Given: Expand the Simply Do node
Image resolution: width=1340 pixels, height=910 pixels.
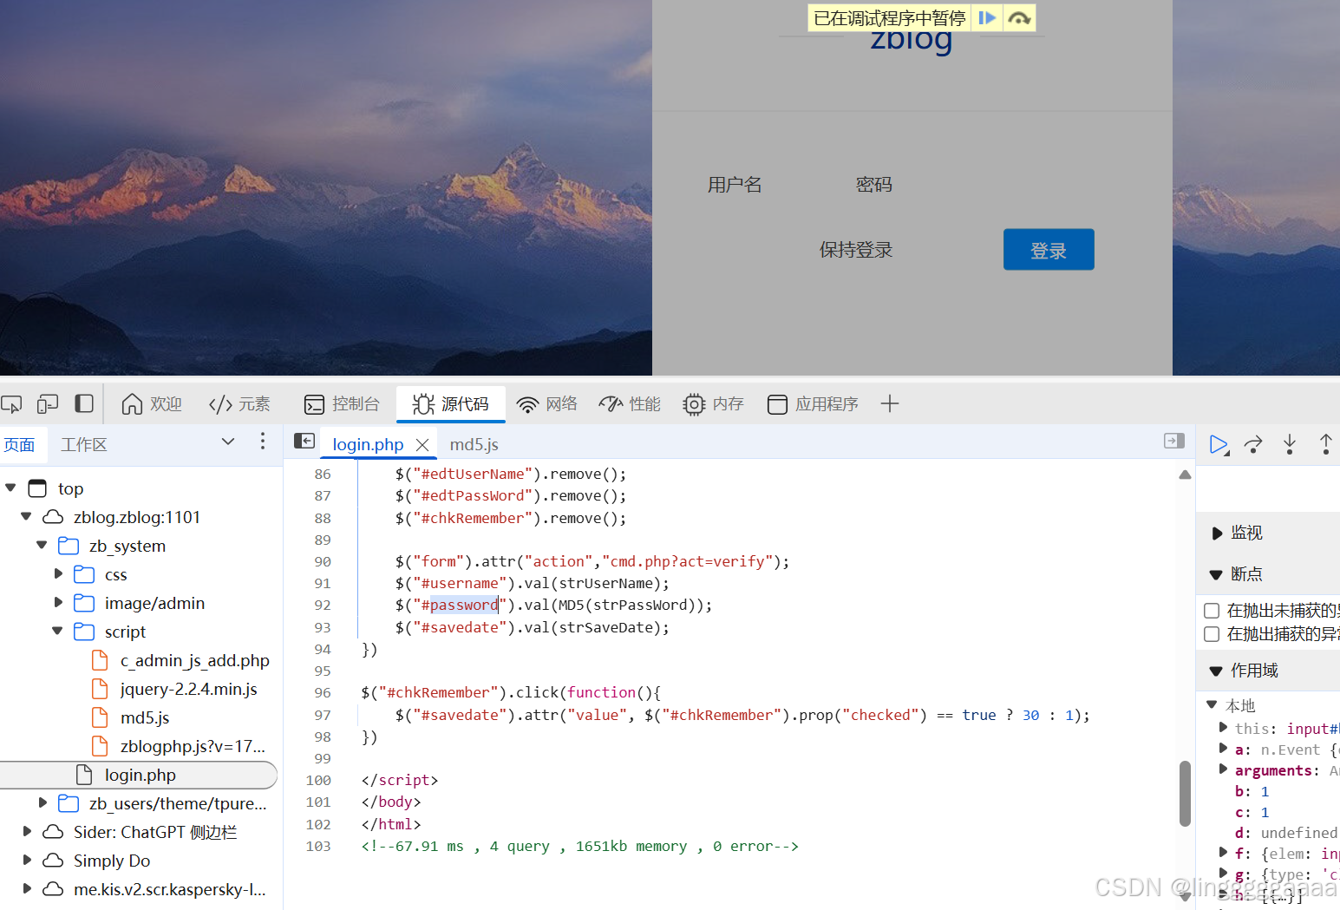Looking at the screenshot, I should [27, 861].
